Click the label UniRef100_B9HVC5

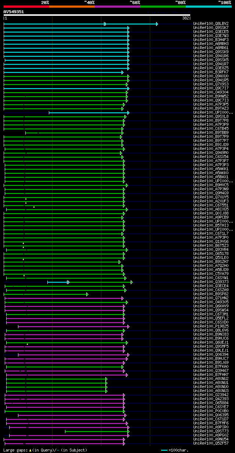[x=211, y=185]
